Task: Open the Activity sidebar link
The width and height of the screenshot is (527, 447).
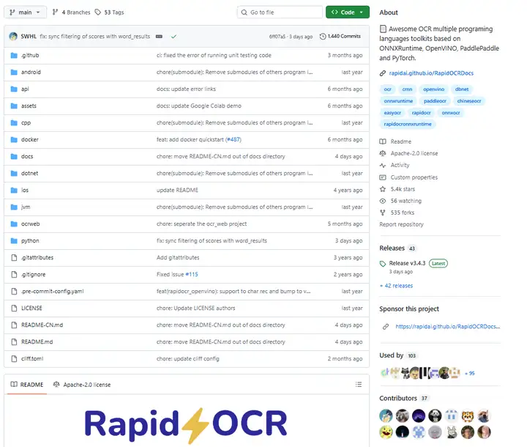Action: [x=395, y=165]
